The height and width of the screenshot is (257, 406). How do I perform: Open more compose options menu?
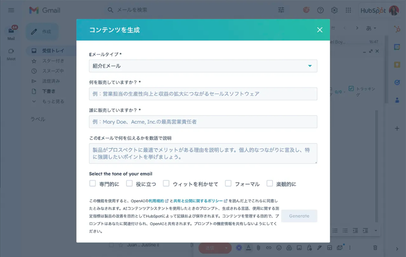pos(350,248)
